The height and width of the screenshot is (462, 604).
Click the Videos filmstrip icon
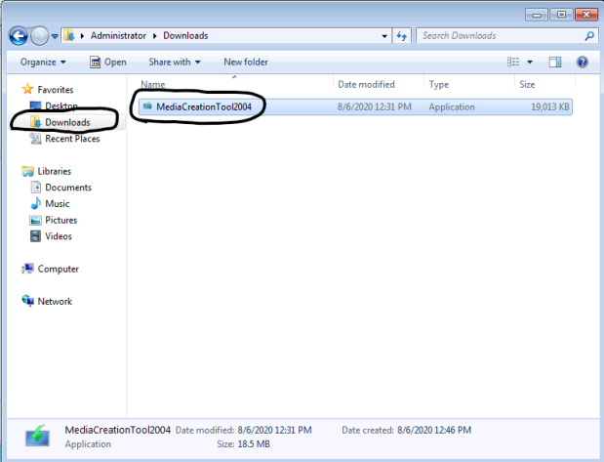(x=35, y=236)
